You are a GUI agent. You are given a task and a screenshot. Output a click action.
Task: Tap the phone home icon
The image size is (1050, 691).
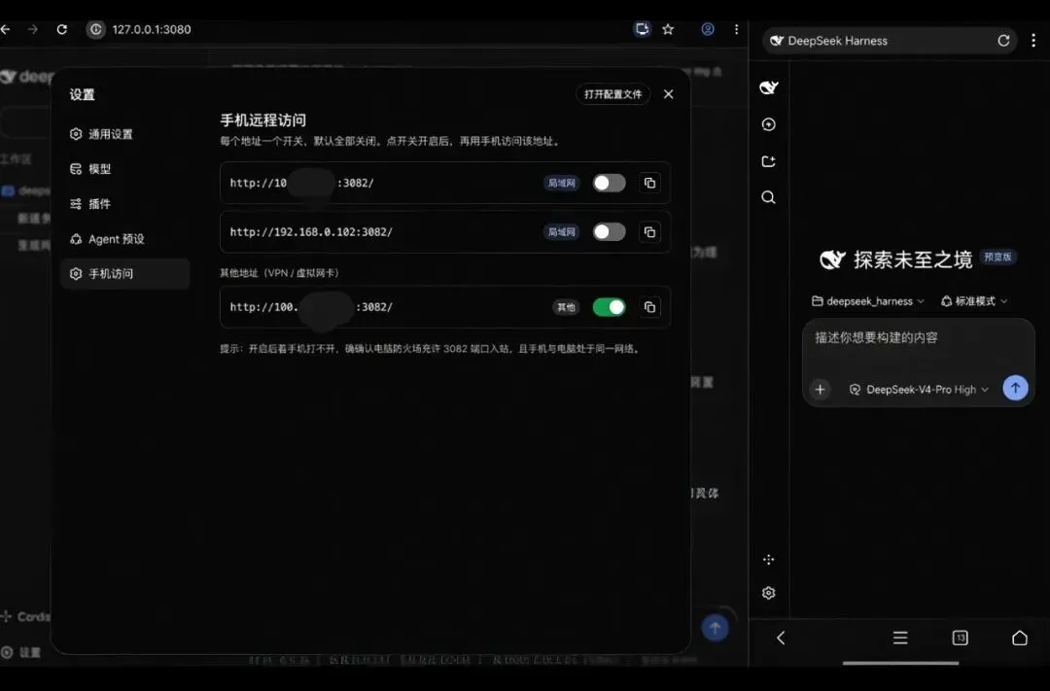click(x=1019, y=639)
